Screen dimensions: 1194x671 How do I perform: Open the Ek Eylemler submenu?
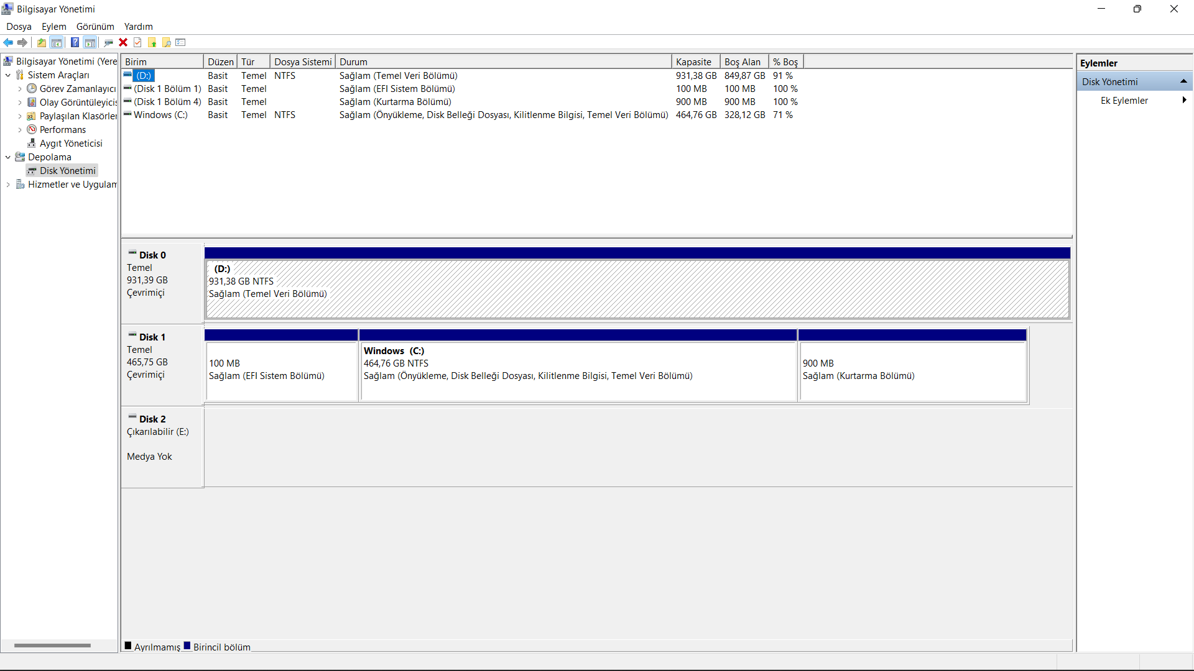click(1124, 101)
